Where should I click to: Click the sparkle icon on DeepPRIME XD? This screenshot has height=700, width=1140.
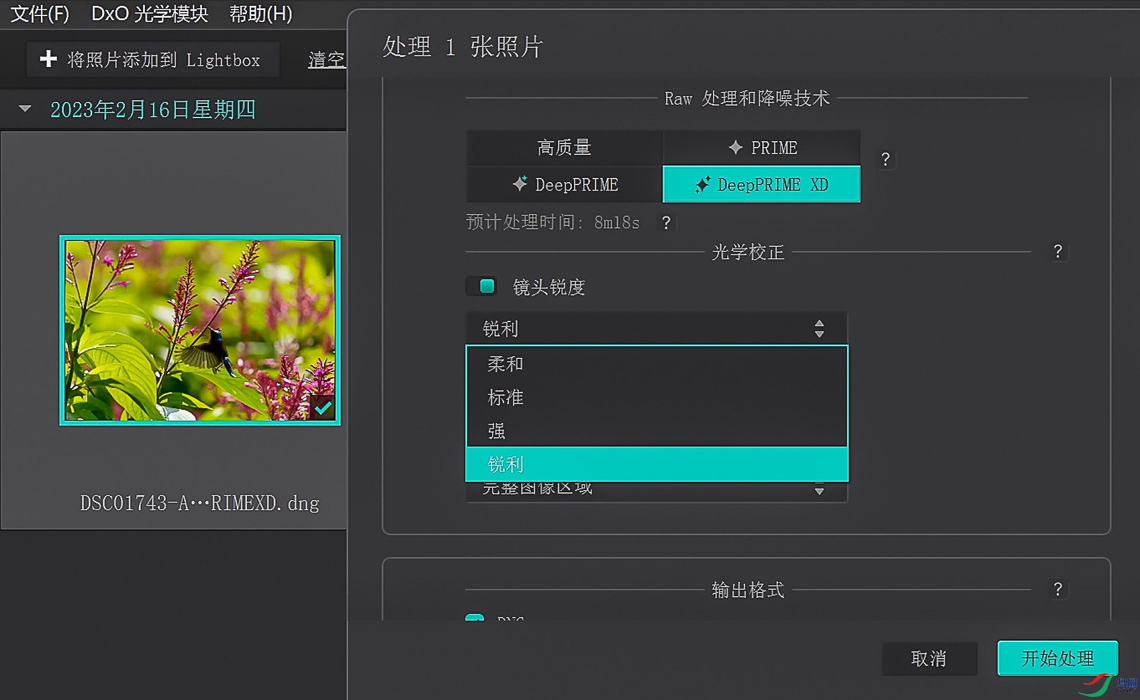pos(702,184)
